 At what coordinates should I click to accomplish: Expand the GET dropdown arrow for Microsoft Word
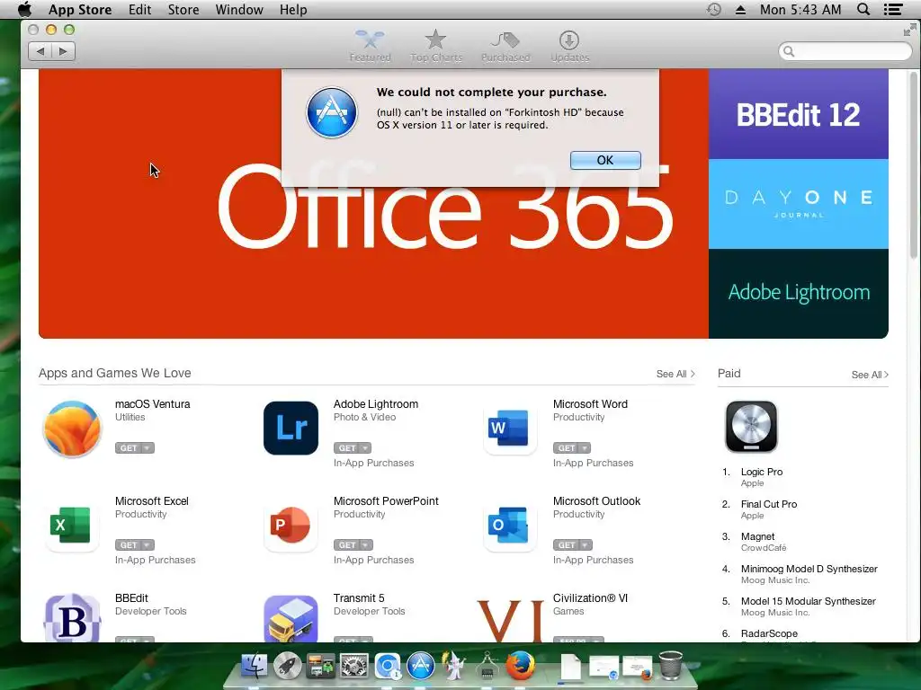point(585,448)
